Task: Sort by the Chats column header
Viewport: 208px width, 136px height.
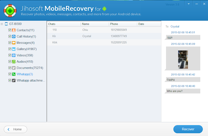Action: point(64,24)
